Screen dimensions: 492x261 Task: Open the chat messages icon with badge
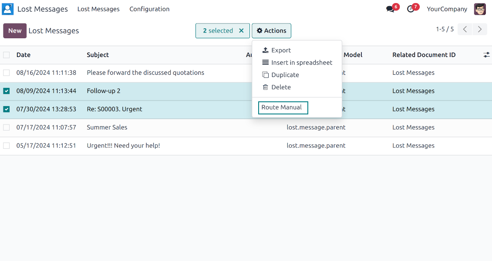390,9
